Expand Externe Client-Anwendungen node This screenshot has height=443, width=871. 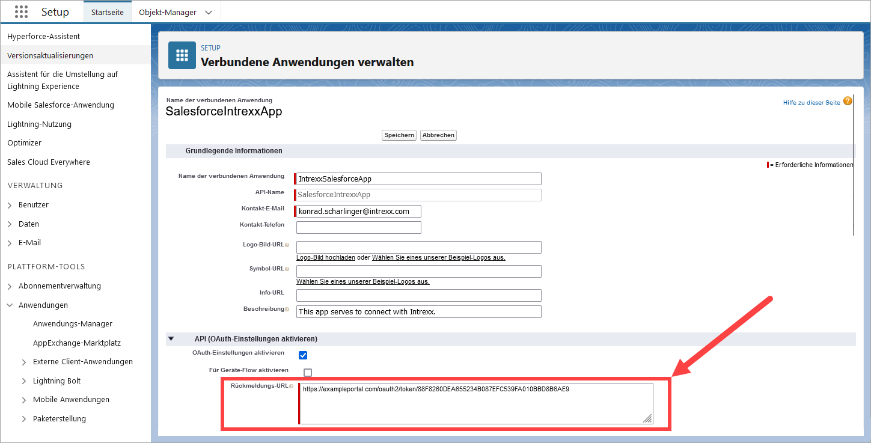pyautogui.click(x=24, y=362)
